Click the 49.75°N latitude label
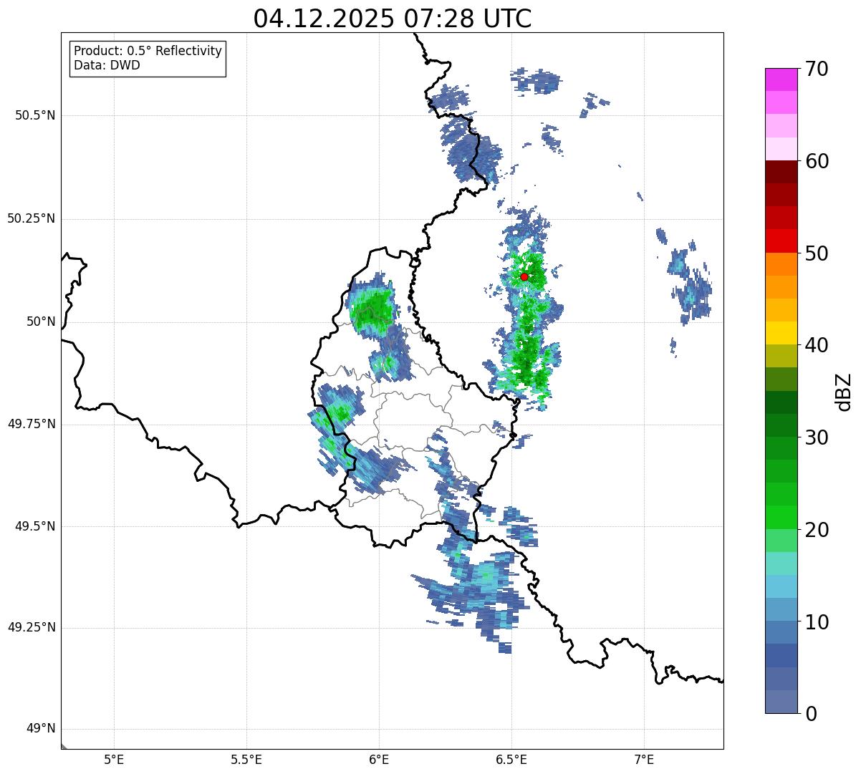Image resolution: width=861 pixels, height=774 pixels. click(31, 424)
